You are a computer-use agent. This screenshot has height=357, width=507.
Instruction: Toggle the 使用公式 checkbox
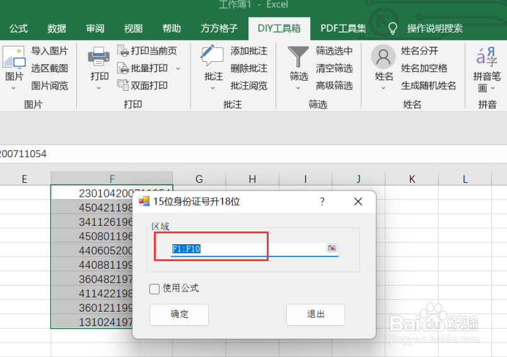154,288
